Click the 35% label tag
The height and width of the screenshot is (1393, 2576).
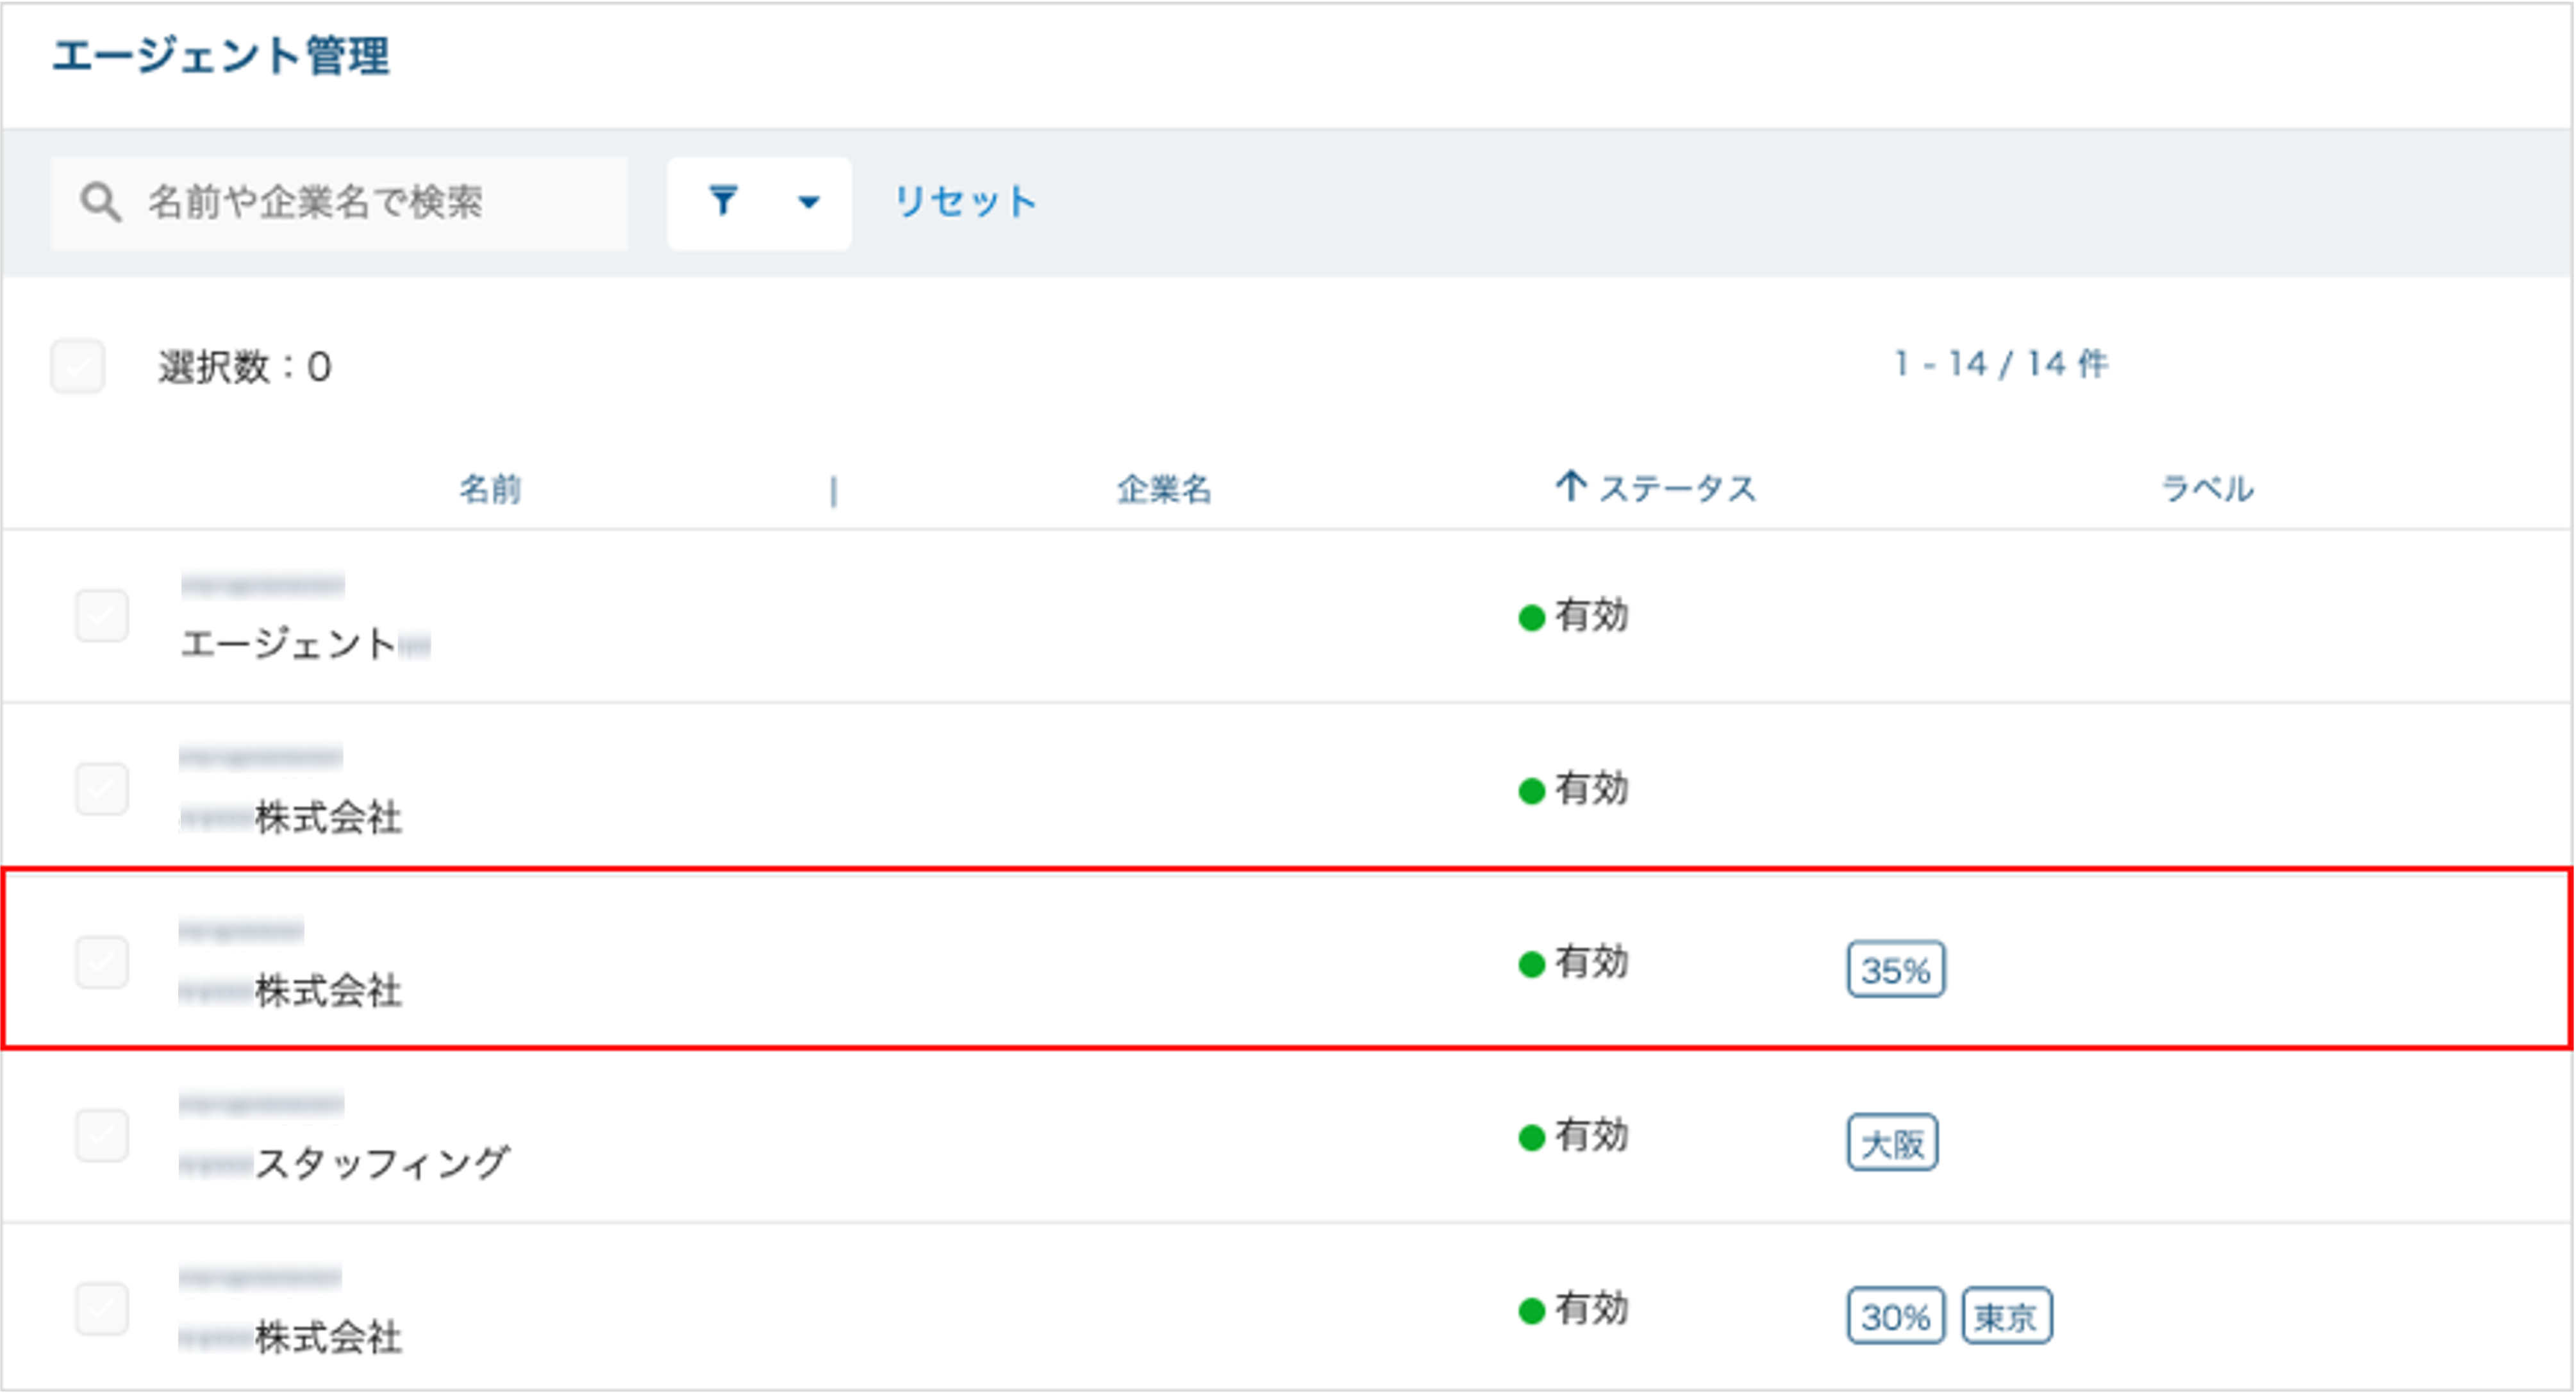click(1896, 968)
